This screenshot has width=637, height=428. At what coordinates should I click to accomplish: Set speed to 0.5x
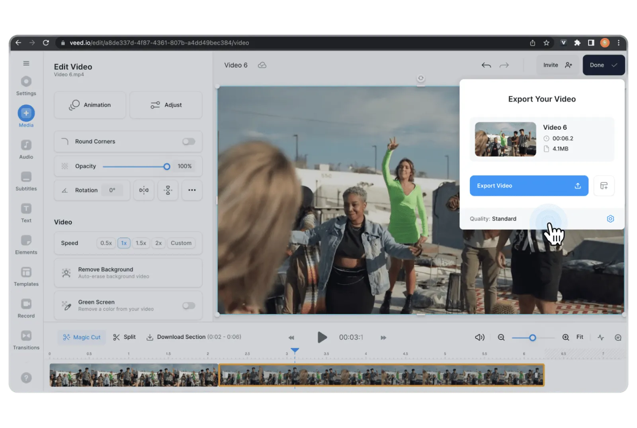click(106, 243)
